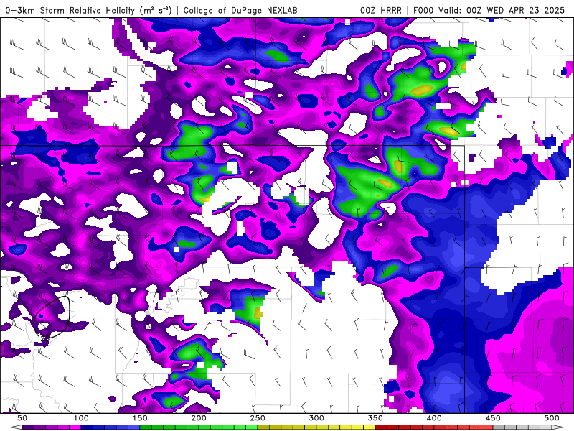Click the 350 value on the color scale
Viewport: 574px width, 431px height.
375,418
